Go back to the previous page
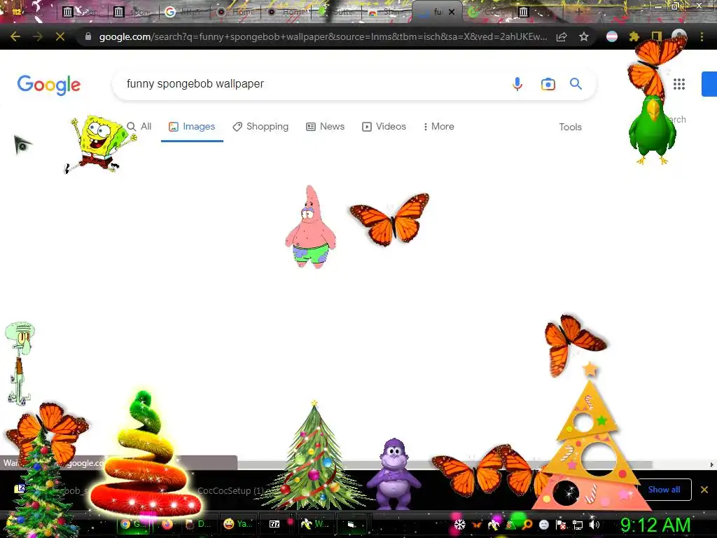This screenshot has width=717, height=538. click(x=15, y=36)
